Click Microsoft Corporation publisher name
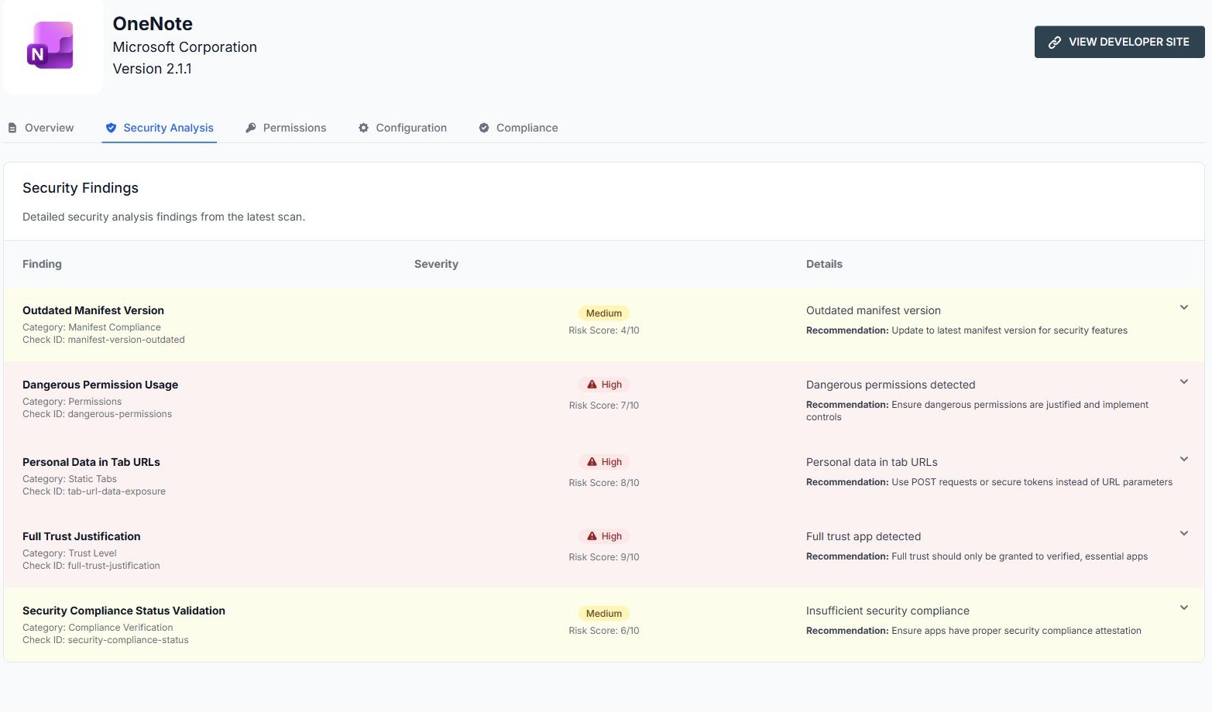 point(184,47)
